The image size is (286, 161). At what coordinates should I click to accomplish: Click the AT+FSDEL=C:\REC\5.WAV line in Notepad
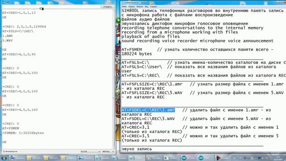click(148, 119)
